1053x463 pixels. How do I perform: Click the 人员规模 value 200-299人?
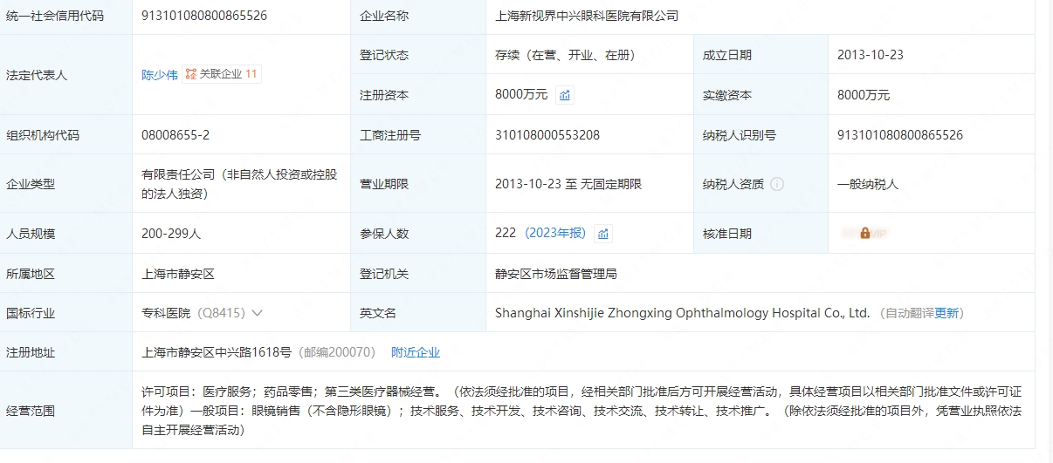171,234
